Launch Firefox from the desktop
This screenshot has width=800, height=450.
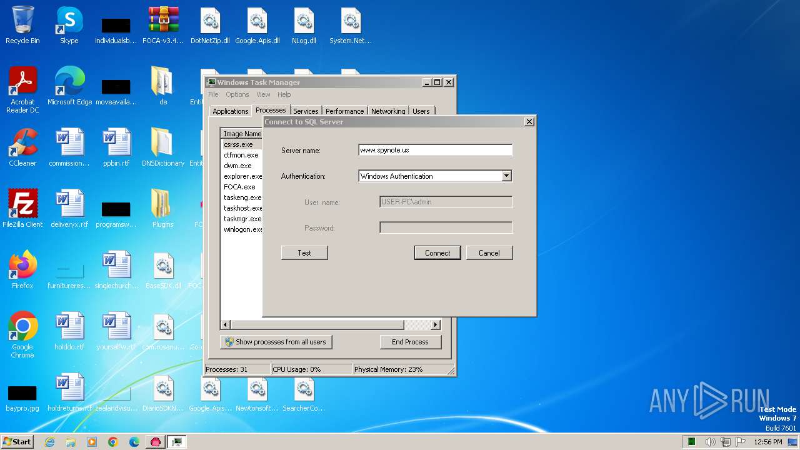[x=22, y=270]
